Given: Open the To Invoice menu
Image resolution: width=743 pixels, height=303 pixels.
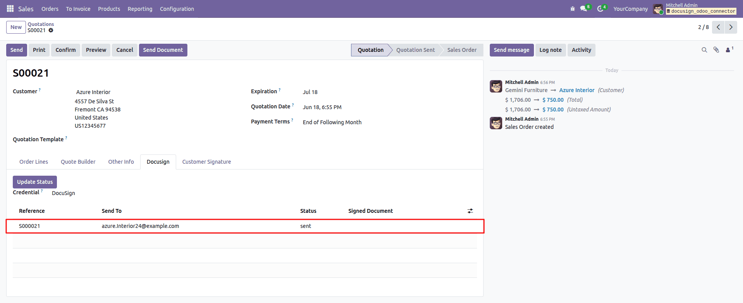Looking at the screenshot, I should click(x=78, y=9).
